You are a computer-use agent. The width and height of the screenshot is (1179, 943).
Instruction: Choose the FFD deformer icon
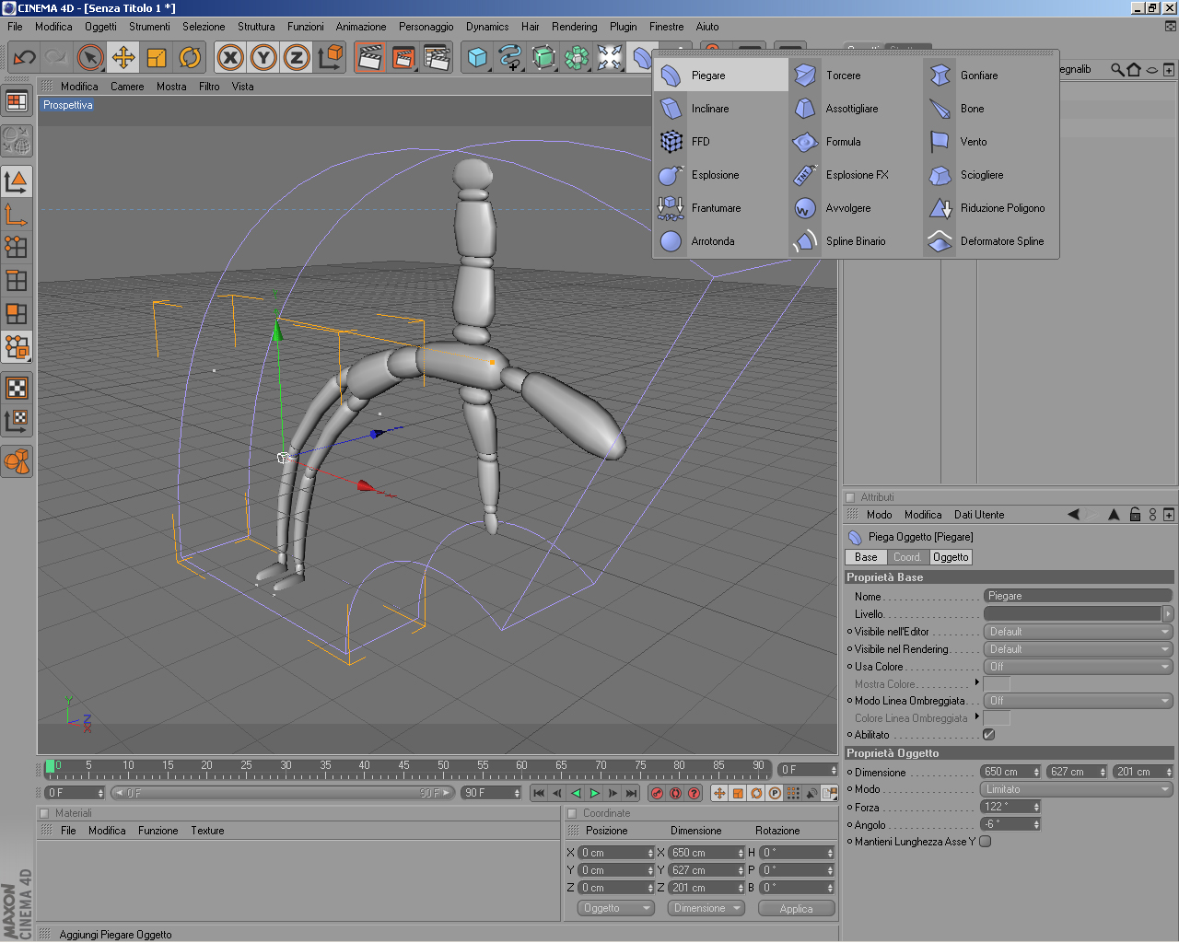coord(671,142)
